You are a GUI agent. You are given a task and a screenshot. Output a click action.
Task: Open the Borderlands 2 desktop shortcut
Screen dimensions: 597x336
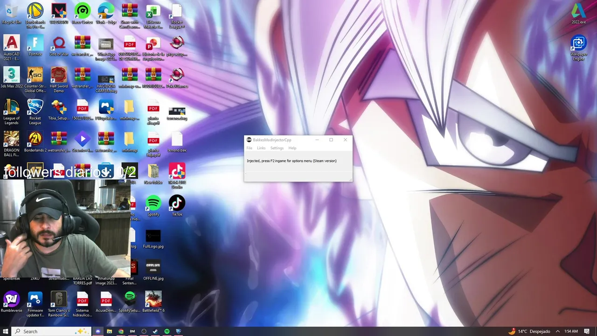[35, 142]
